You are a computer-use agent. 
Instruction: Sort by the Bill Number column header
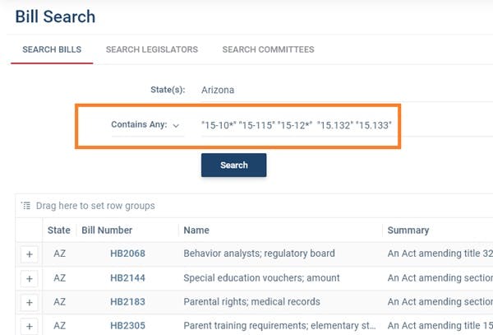(107, 230)
